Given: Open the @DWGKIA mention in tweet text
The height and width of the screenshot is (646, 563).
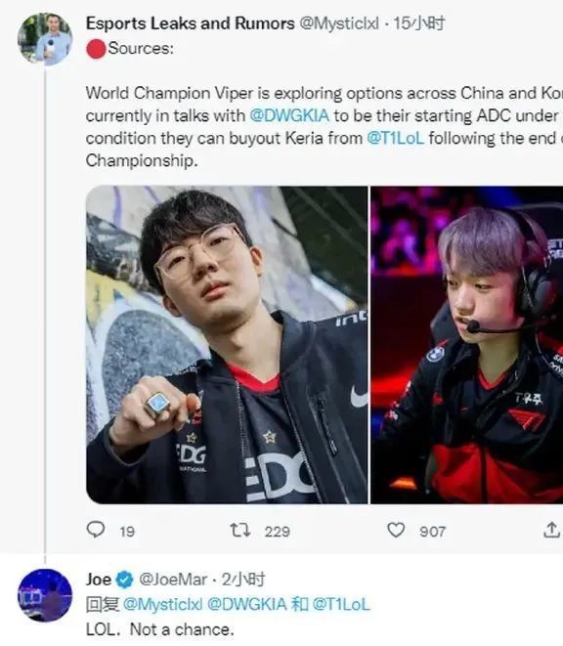Looking at the screenshot, I should (x=289, y=115).
